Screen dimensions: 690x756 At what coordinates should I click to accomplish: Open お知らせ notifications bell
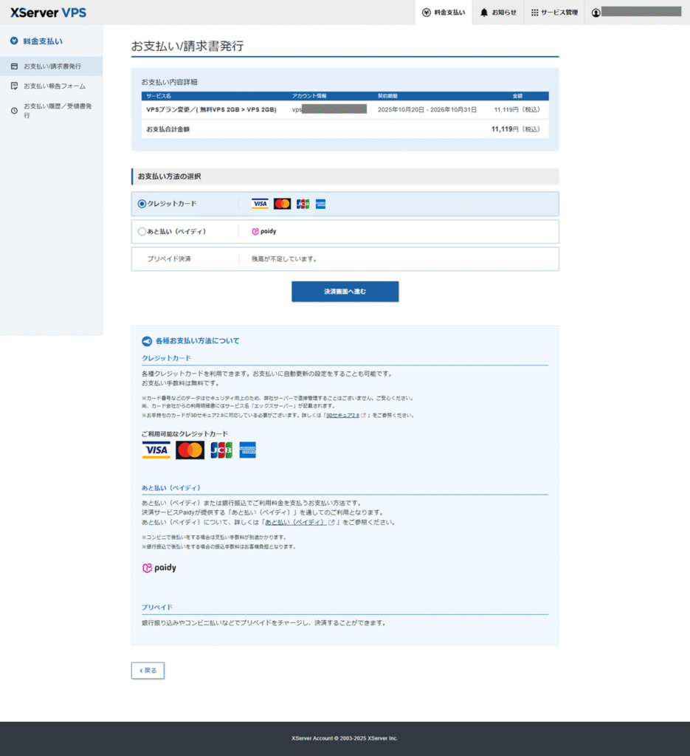pos(498,13)
